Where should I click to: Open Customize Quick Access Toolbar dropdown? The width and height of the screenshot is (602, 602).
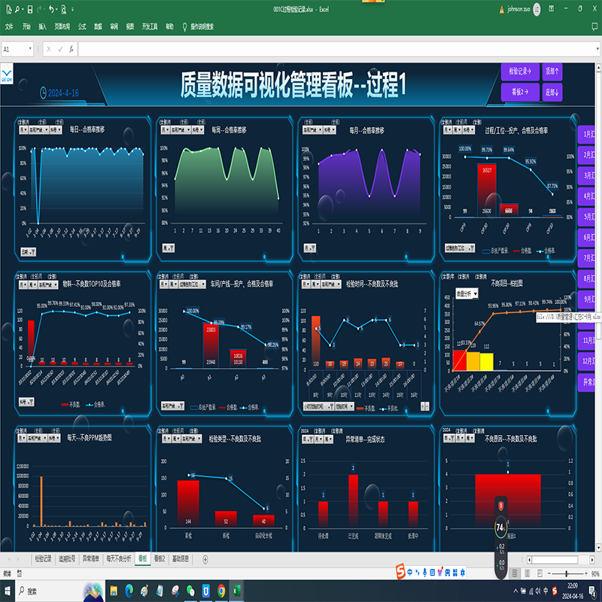tap(72, 10)
